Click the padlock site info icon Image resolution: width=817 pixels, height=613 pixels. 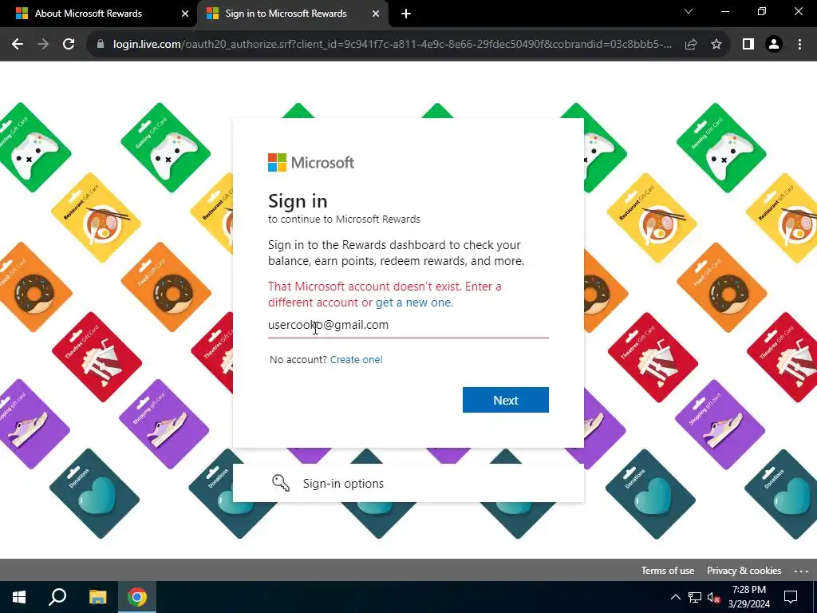click(x=101, y=45)
